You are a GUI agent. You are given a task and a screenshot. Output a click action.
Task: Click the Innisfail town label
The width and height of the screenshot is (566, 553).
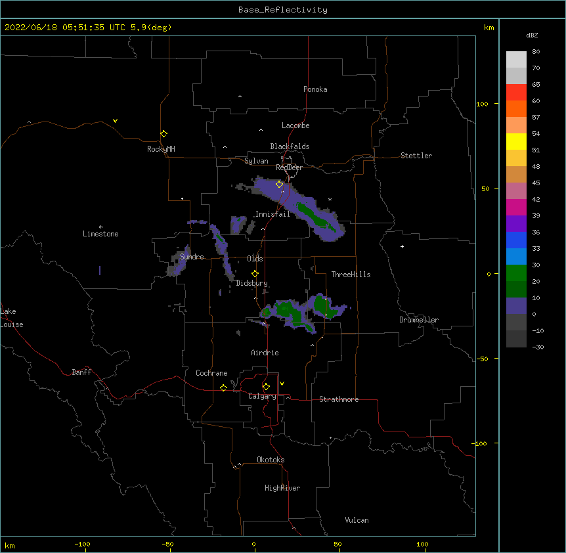[272, 214]
